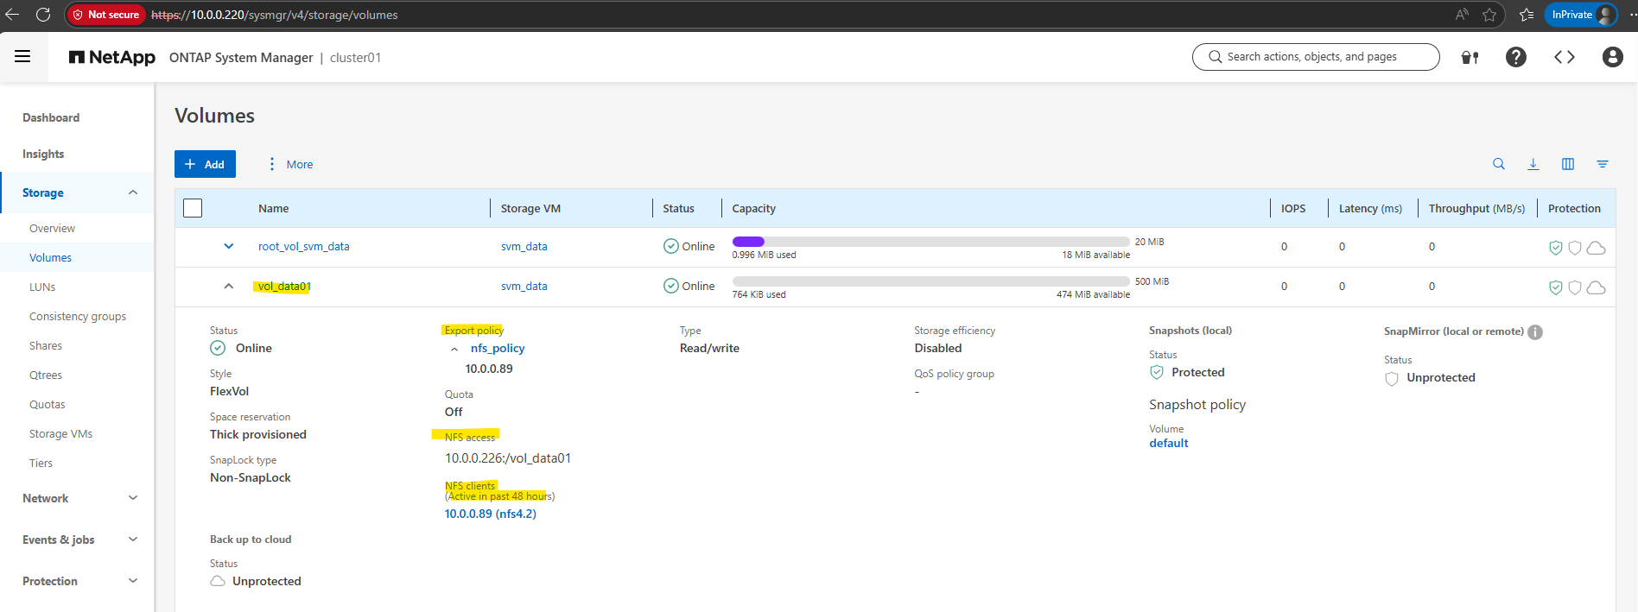Open the table filter icon
The width and height of the screenshot is (1638, 612).
(1603, 164)
